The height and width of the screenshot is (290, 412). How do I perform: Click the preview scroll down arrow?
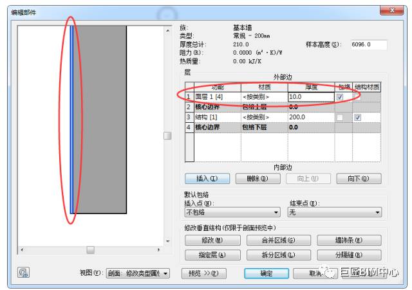pyautogui.click(x=167, y=241)
